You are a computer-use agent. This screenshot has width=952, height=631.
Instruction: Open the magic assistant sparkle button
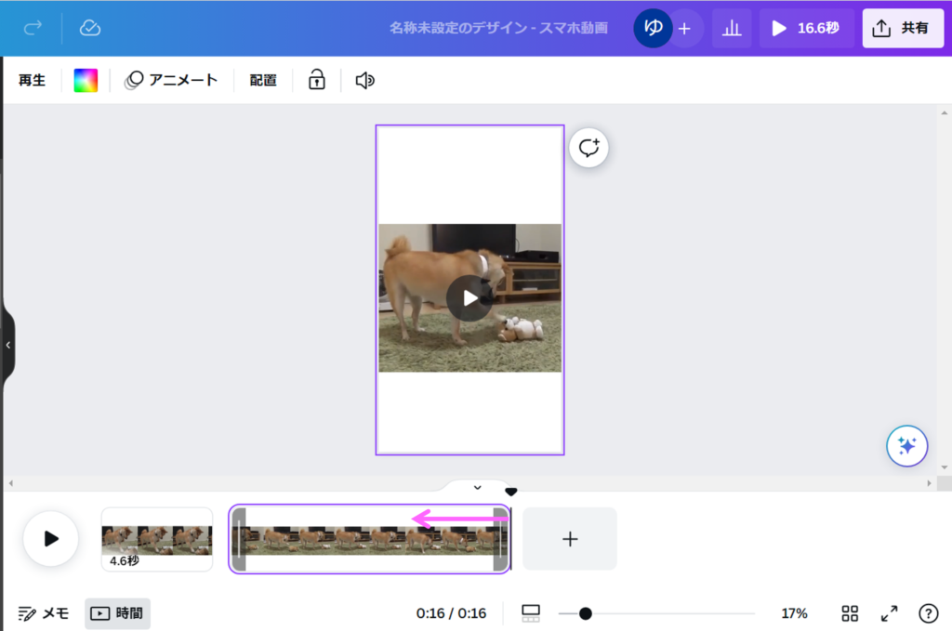[x=906, y=447]
